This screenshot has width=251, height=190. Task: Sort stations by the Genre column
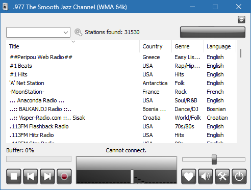click(188, 46)
